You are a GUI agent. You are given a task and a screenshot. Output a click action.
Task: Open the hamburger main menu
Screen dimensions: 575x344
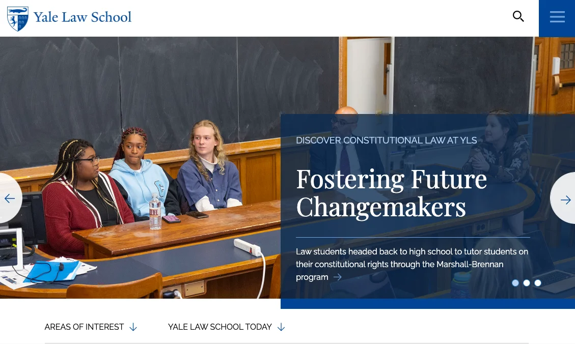point(557,18)
